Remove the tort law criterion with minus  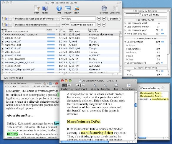(99, 19)
